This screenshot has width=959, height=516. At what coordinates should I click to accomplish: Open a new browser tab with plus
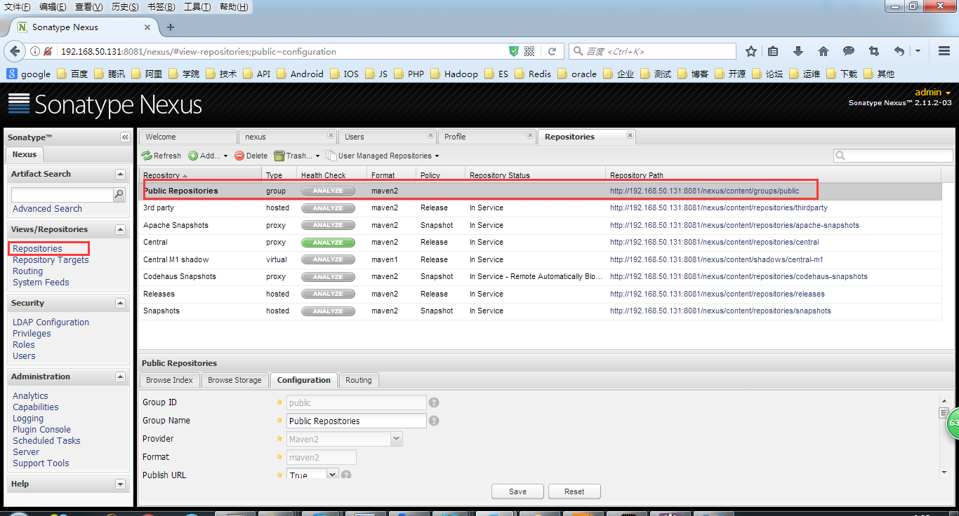tap(170, 27)
